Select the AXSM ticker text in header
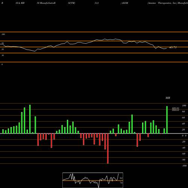This screenshot has height=188, width=188. click(x=125, y=3)
